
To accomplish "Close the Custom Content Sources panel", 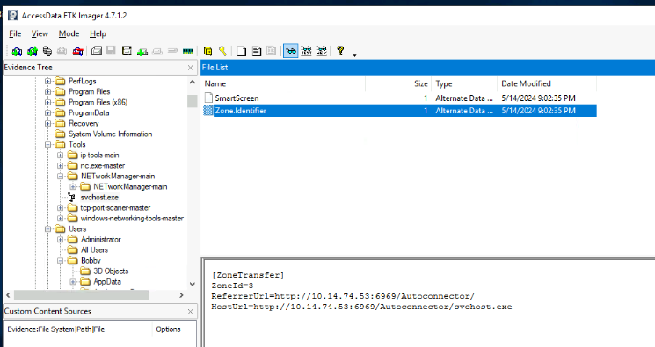I will pos(191,312).
